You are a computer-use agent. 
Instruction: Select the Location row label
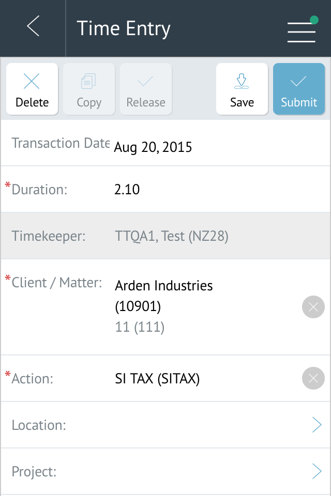(39, 425)
